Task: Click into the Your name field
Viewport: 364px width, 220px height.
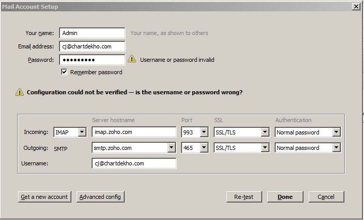Action: (92, 33)
